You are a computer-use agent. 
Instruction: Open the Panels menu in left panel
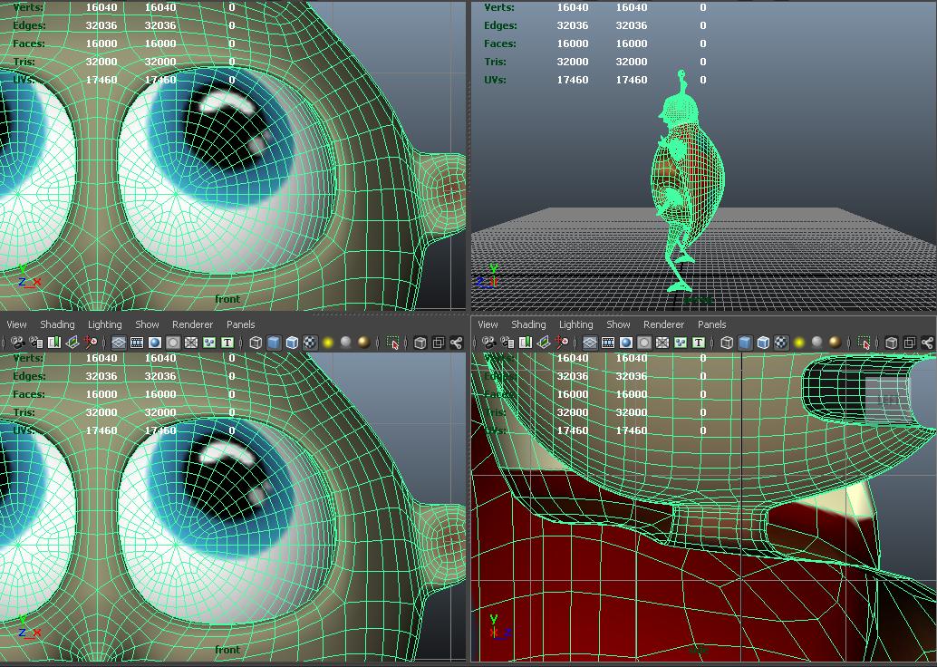point(241,324)
